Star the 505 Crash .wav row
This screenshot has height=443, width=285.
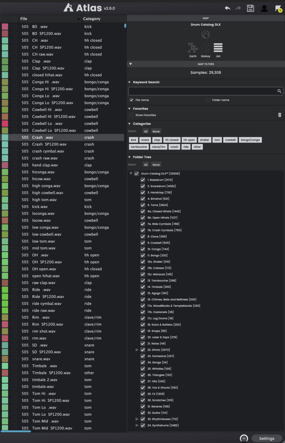(14, 137)
